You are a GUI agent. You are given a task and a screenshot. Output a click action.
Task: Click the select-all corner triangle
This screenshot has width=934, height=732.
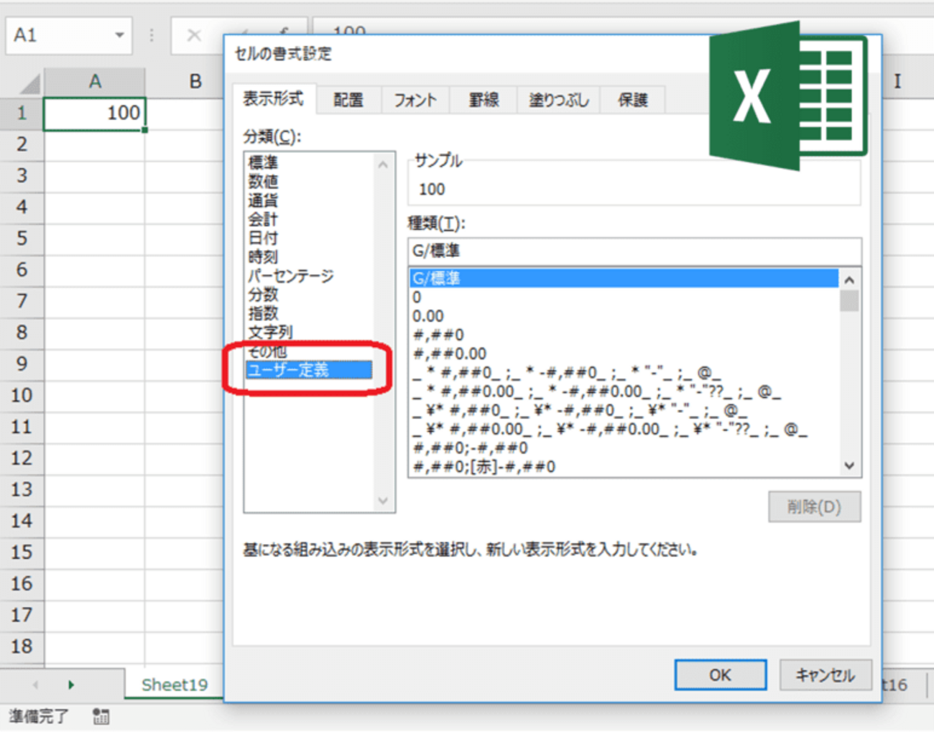click(x=29, y=84)
